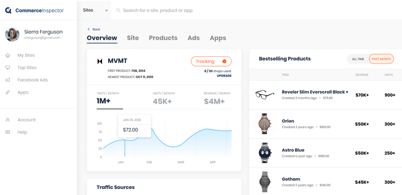Click the ITEM column header
This screenshot has width=402, height=195.
coord(285,75)
